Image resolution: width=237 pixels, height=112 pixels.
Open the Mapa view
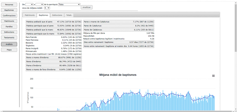click(9, 50)
